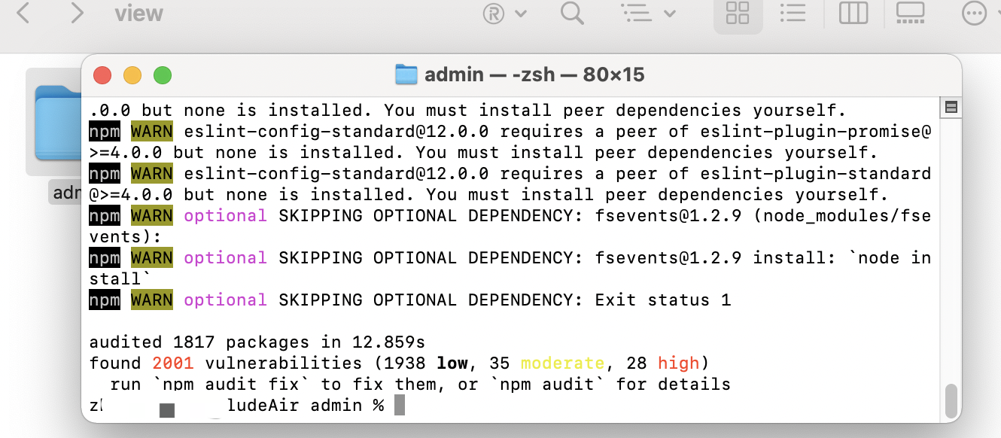Screen dimensions: 1001x438
Task: Click the "Exit status 1" text
Action: point(663,300)
